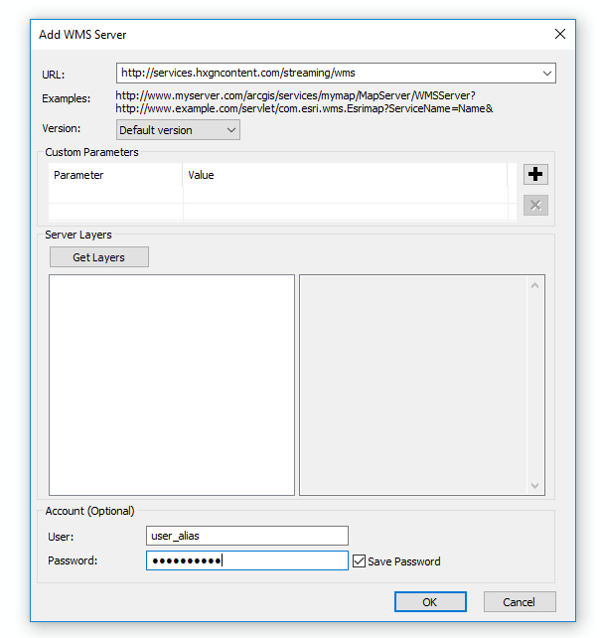The width and height of the screenshot is (600, 638).
Task: Click the first empty Parameter cell
Action: (115, 212)
